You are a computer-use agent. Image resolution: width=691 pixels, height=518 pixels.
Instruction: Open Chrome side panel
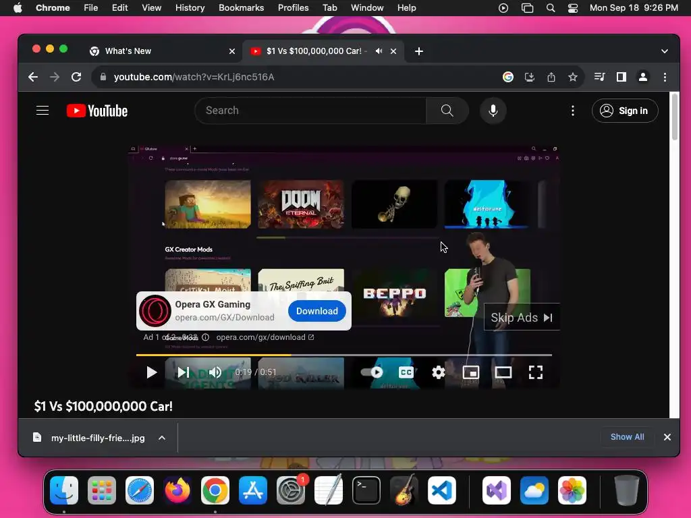pyautogui.click(x=621, y=77)
